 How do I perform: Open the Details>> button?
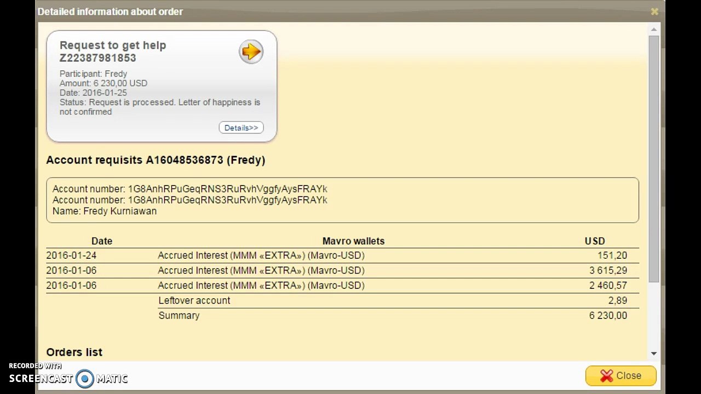pyautogui.click(x=241, y=128)
